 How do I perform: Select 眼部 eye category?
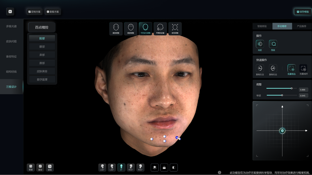42,46
